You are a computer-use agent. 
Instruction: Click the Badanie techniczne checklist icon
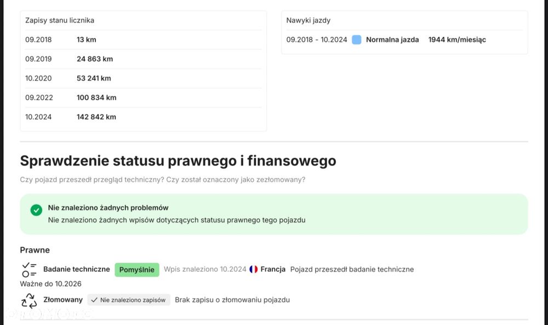(29, 269)
